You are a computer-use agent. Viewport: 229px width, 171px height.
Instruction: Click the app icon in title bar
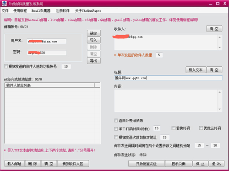tap(4, 3)
